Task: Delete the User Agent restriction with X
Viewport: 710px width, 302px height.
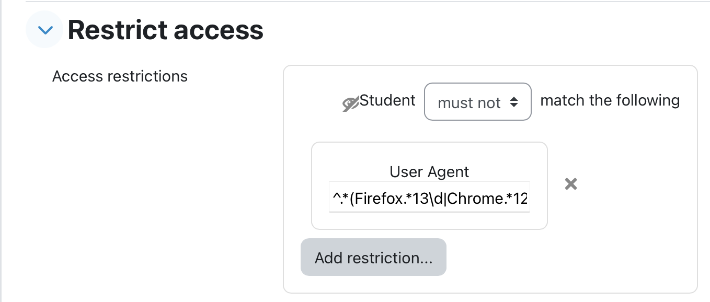Action: tap(571, 183)
